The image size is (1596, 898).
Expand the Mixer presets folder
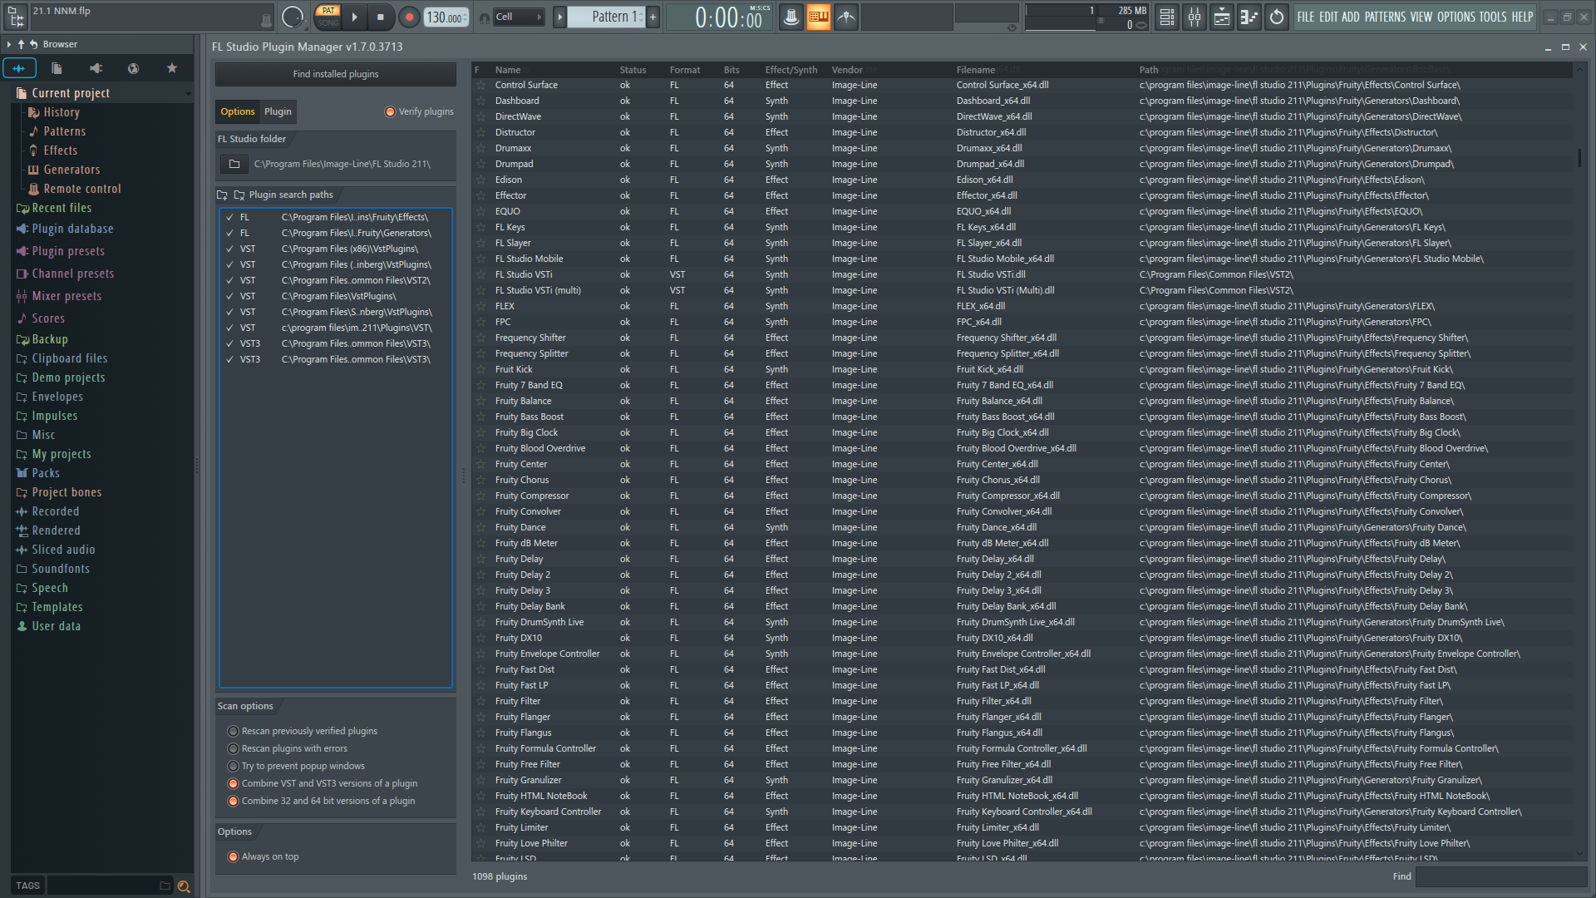(59, 296)
